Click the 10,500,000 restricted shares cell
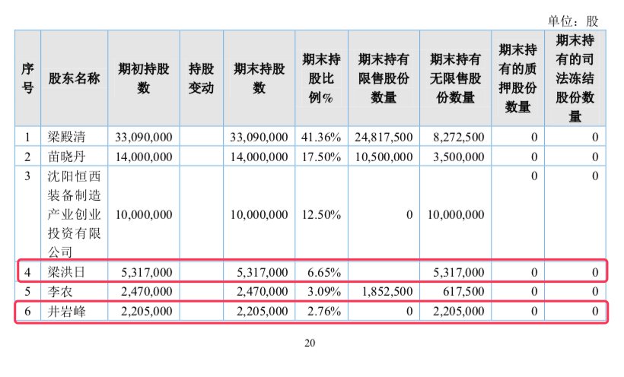Screen dimensions: 624x377 (x=384, y=157)
